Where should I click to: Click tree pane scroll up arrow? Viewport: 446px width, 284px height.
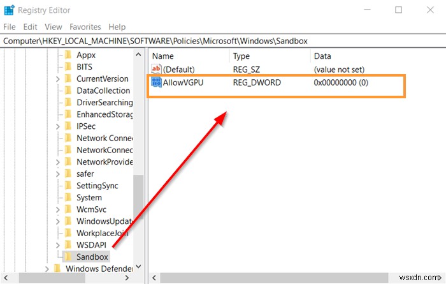pyautogui.click(x=138, y=54)
